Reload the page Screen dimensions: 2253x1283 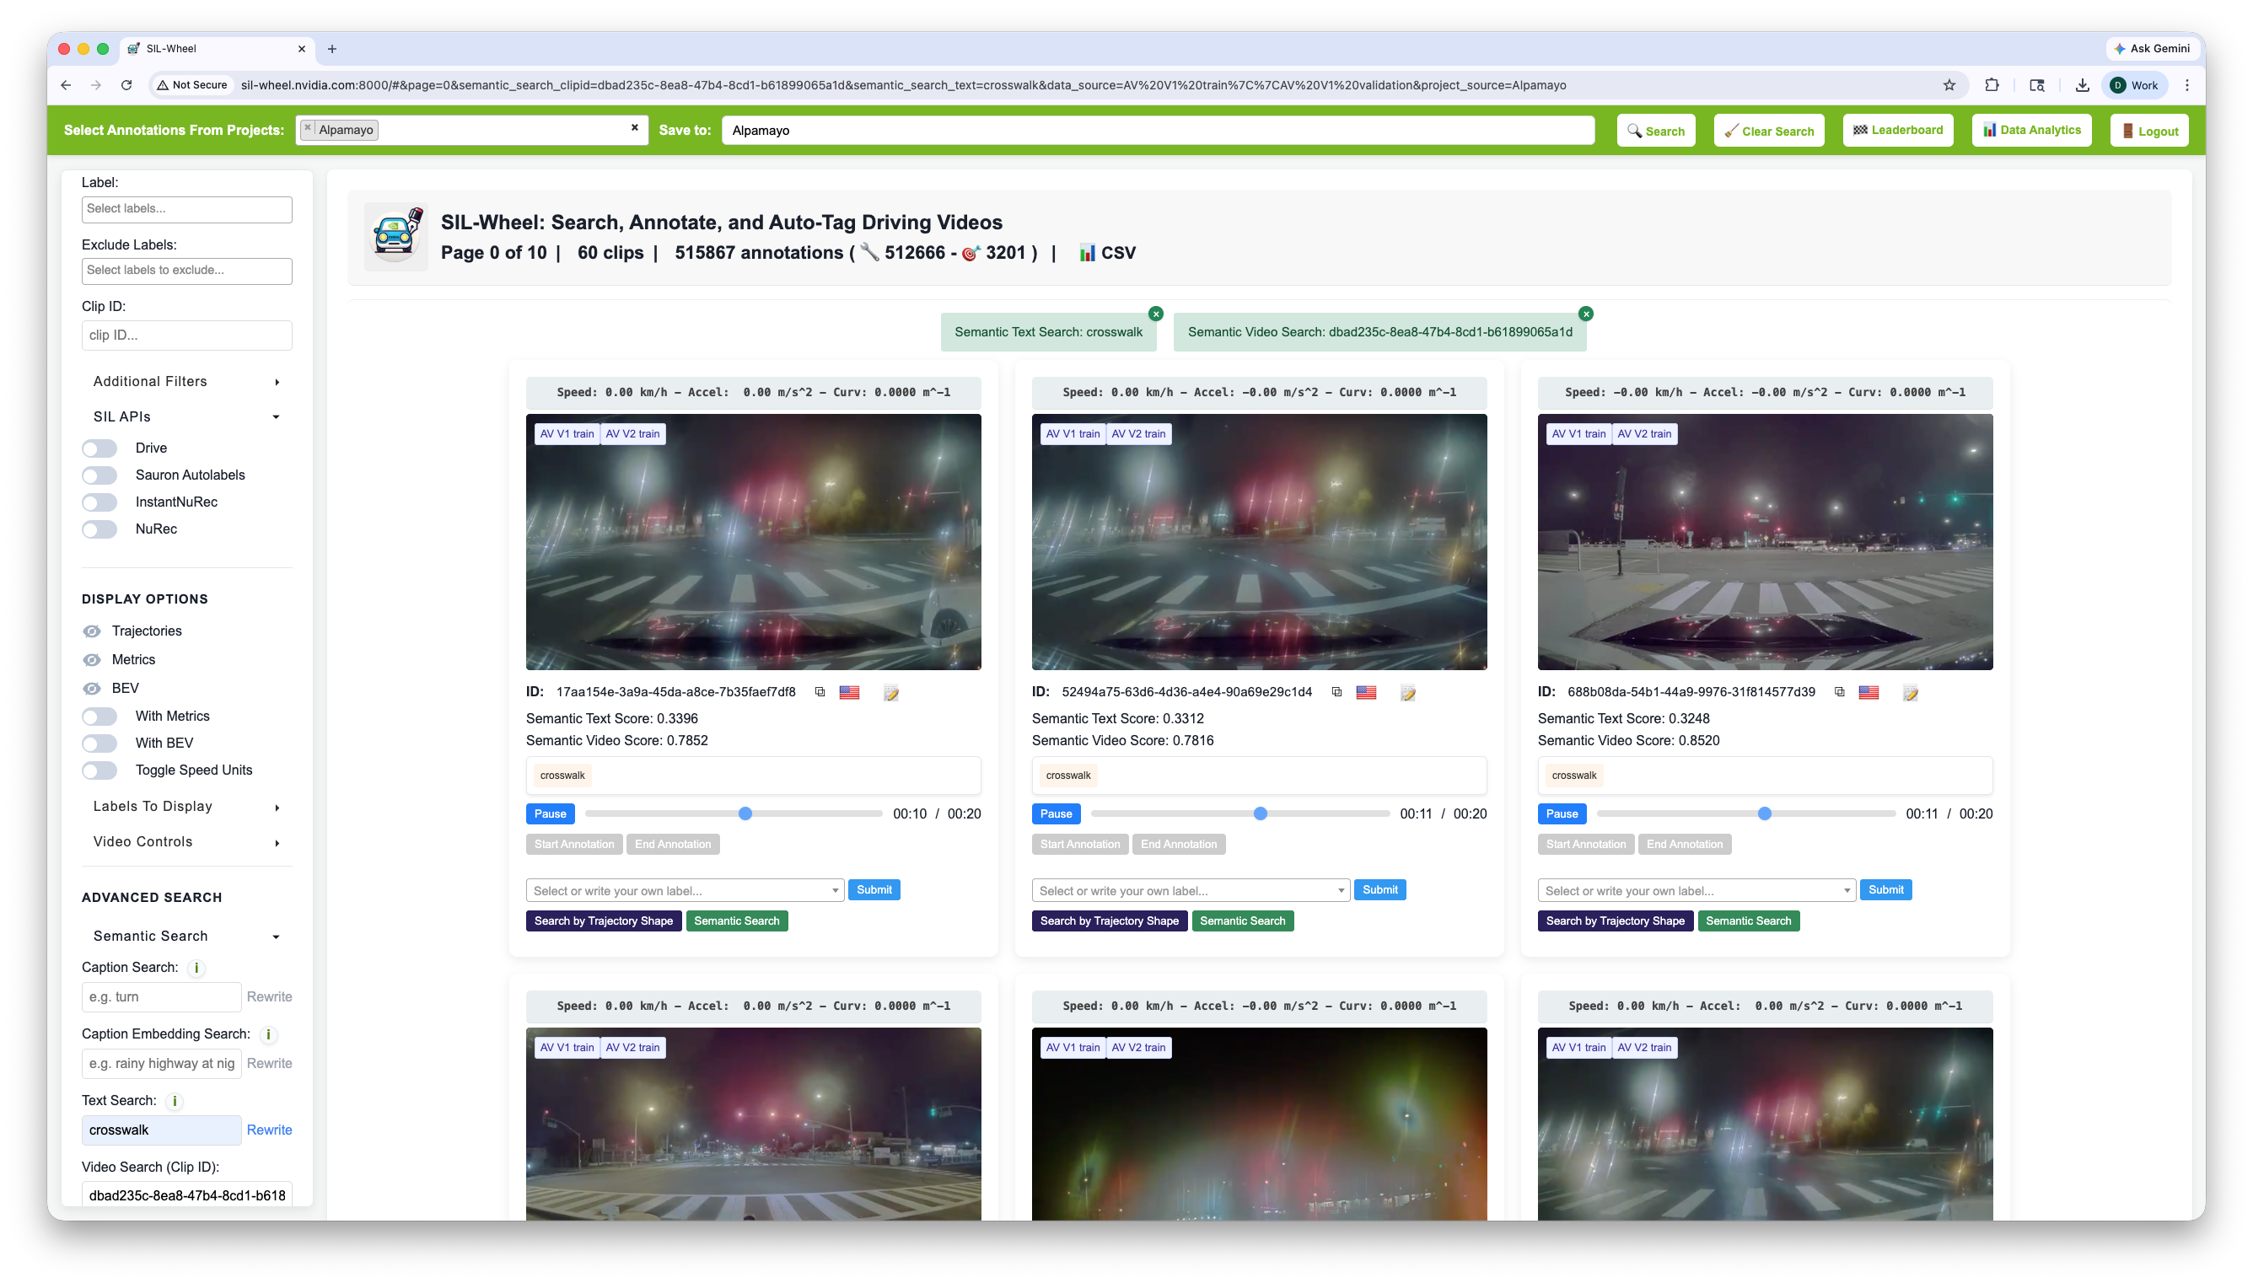(126, 85)
